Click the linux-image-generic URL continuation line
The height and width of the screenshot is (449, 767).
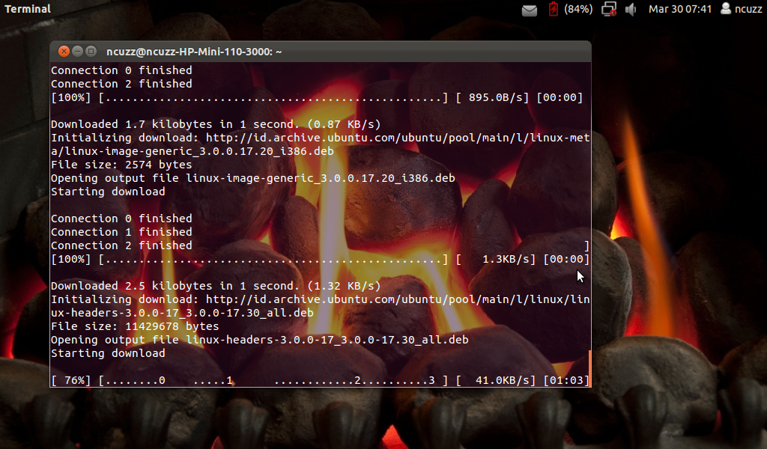tap(192, 151)
